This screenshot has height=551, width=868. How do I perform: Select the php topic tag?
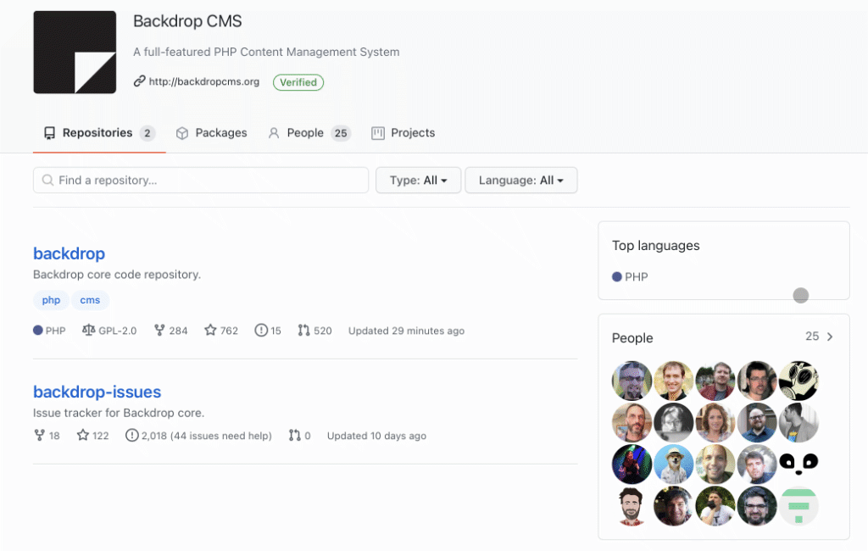click(51, 300)
